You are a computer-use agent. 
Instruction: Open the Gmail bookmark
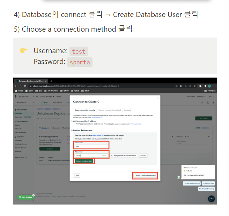pos(19,91)
